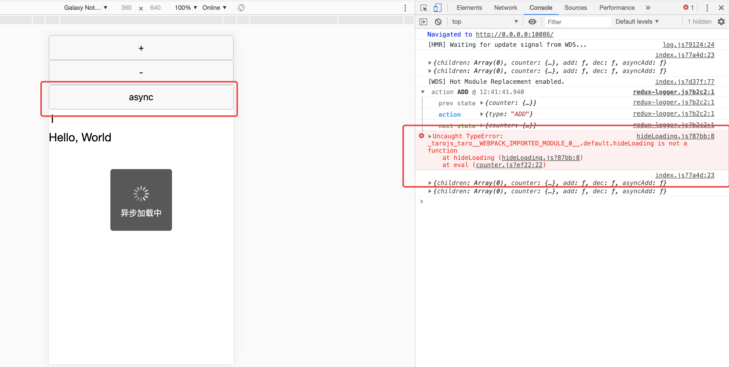
Task: Toggle the device emulation toolbar
Action: pyautogui.click(x=437, y=8)
